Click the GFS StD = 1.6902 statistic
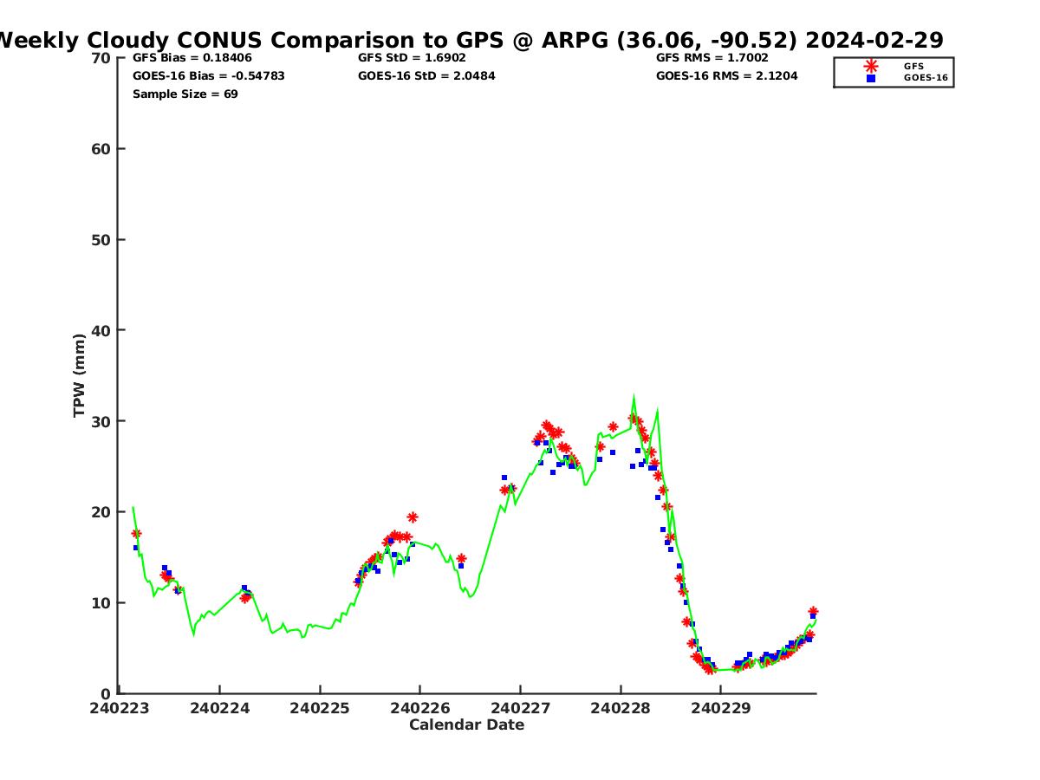This screenshot has height=780, width=1040. [x=412, y=58]
